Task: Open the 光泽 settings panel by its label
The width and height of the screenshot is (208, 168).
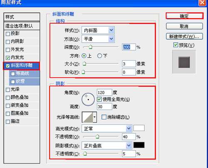Action: (x=15, y=89)
